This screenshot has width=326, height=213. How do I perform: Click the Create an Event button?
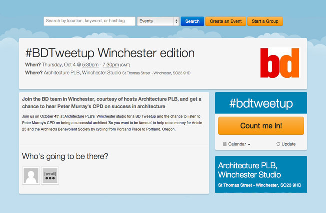(x=225, y=21)
